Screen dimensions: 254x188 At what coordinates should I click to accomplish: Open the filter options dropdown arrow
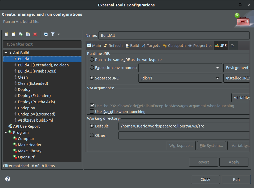pos(59,34)
